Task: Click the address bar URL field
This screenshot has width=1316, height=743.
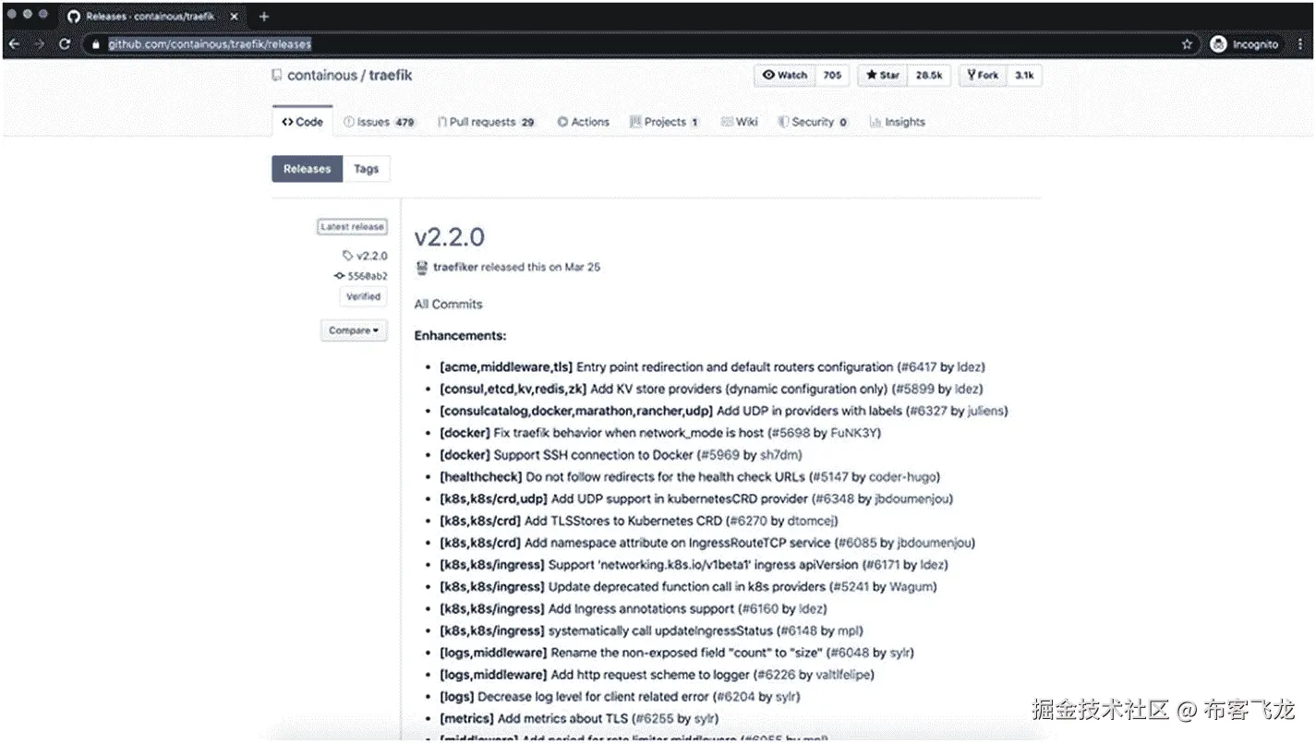Action: tap(637, 43)
